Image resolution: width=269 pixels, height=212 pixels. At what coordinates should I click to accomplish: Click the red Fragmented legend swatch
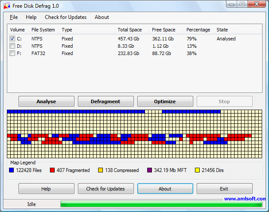point(52,170)
